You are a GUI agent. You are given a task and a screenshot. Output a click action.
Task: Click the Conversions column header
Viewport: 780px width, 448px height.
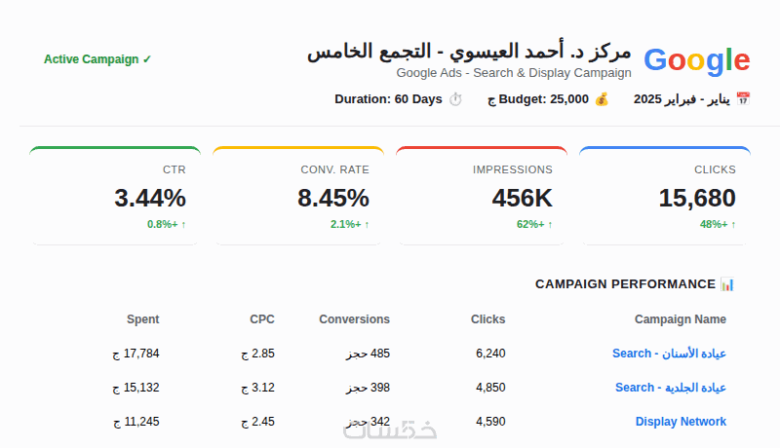[x=354, y=319]
